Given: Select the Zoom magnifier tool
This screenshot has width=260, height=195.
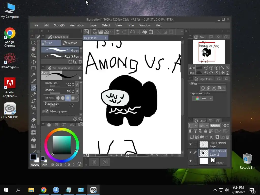Looking at the screenshot, I should pyautogui.click(x=34, y=43).
